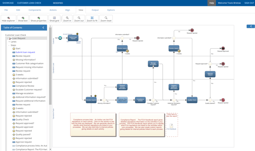
Task: Expand the right side panel chevron
Action: (x=251, y=26)
